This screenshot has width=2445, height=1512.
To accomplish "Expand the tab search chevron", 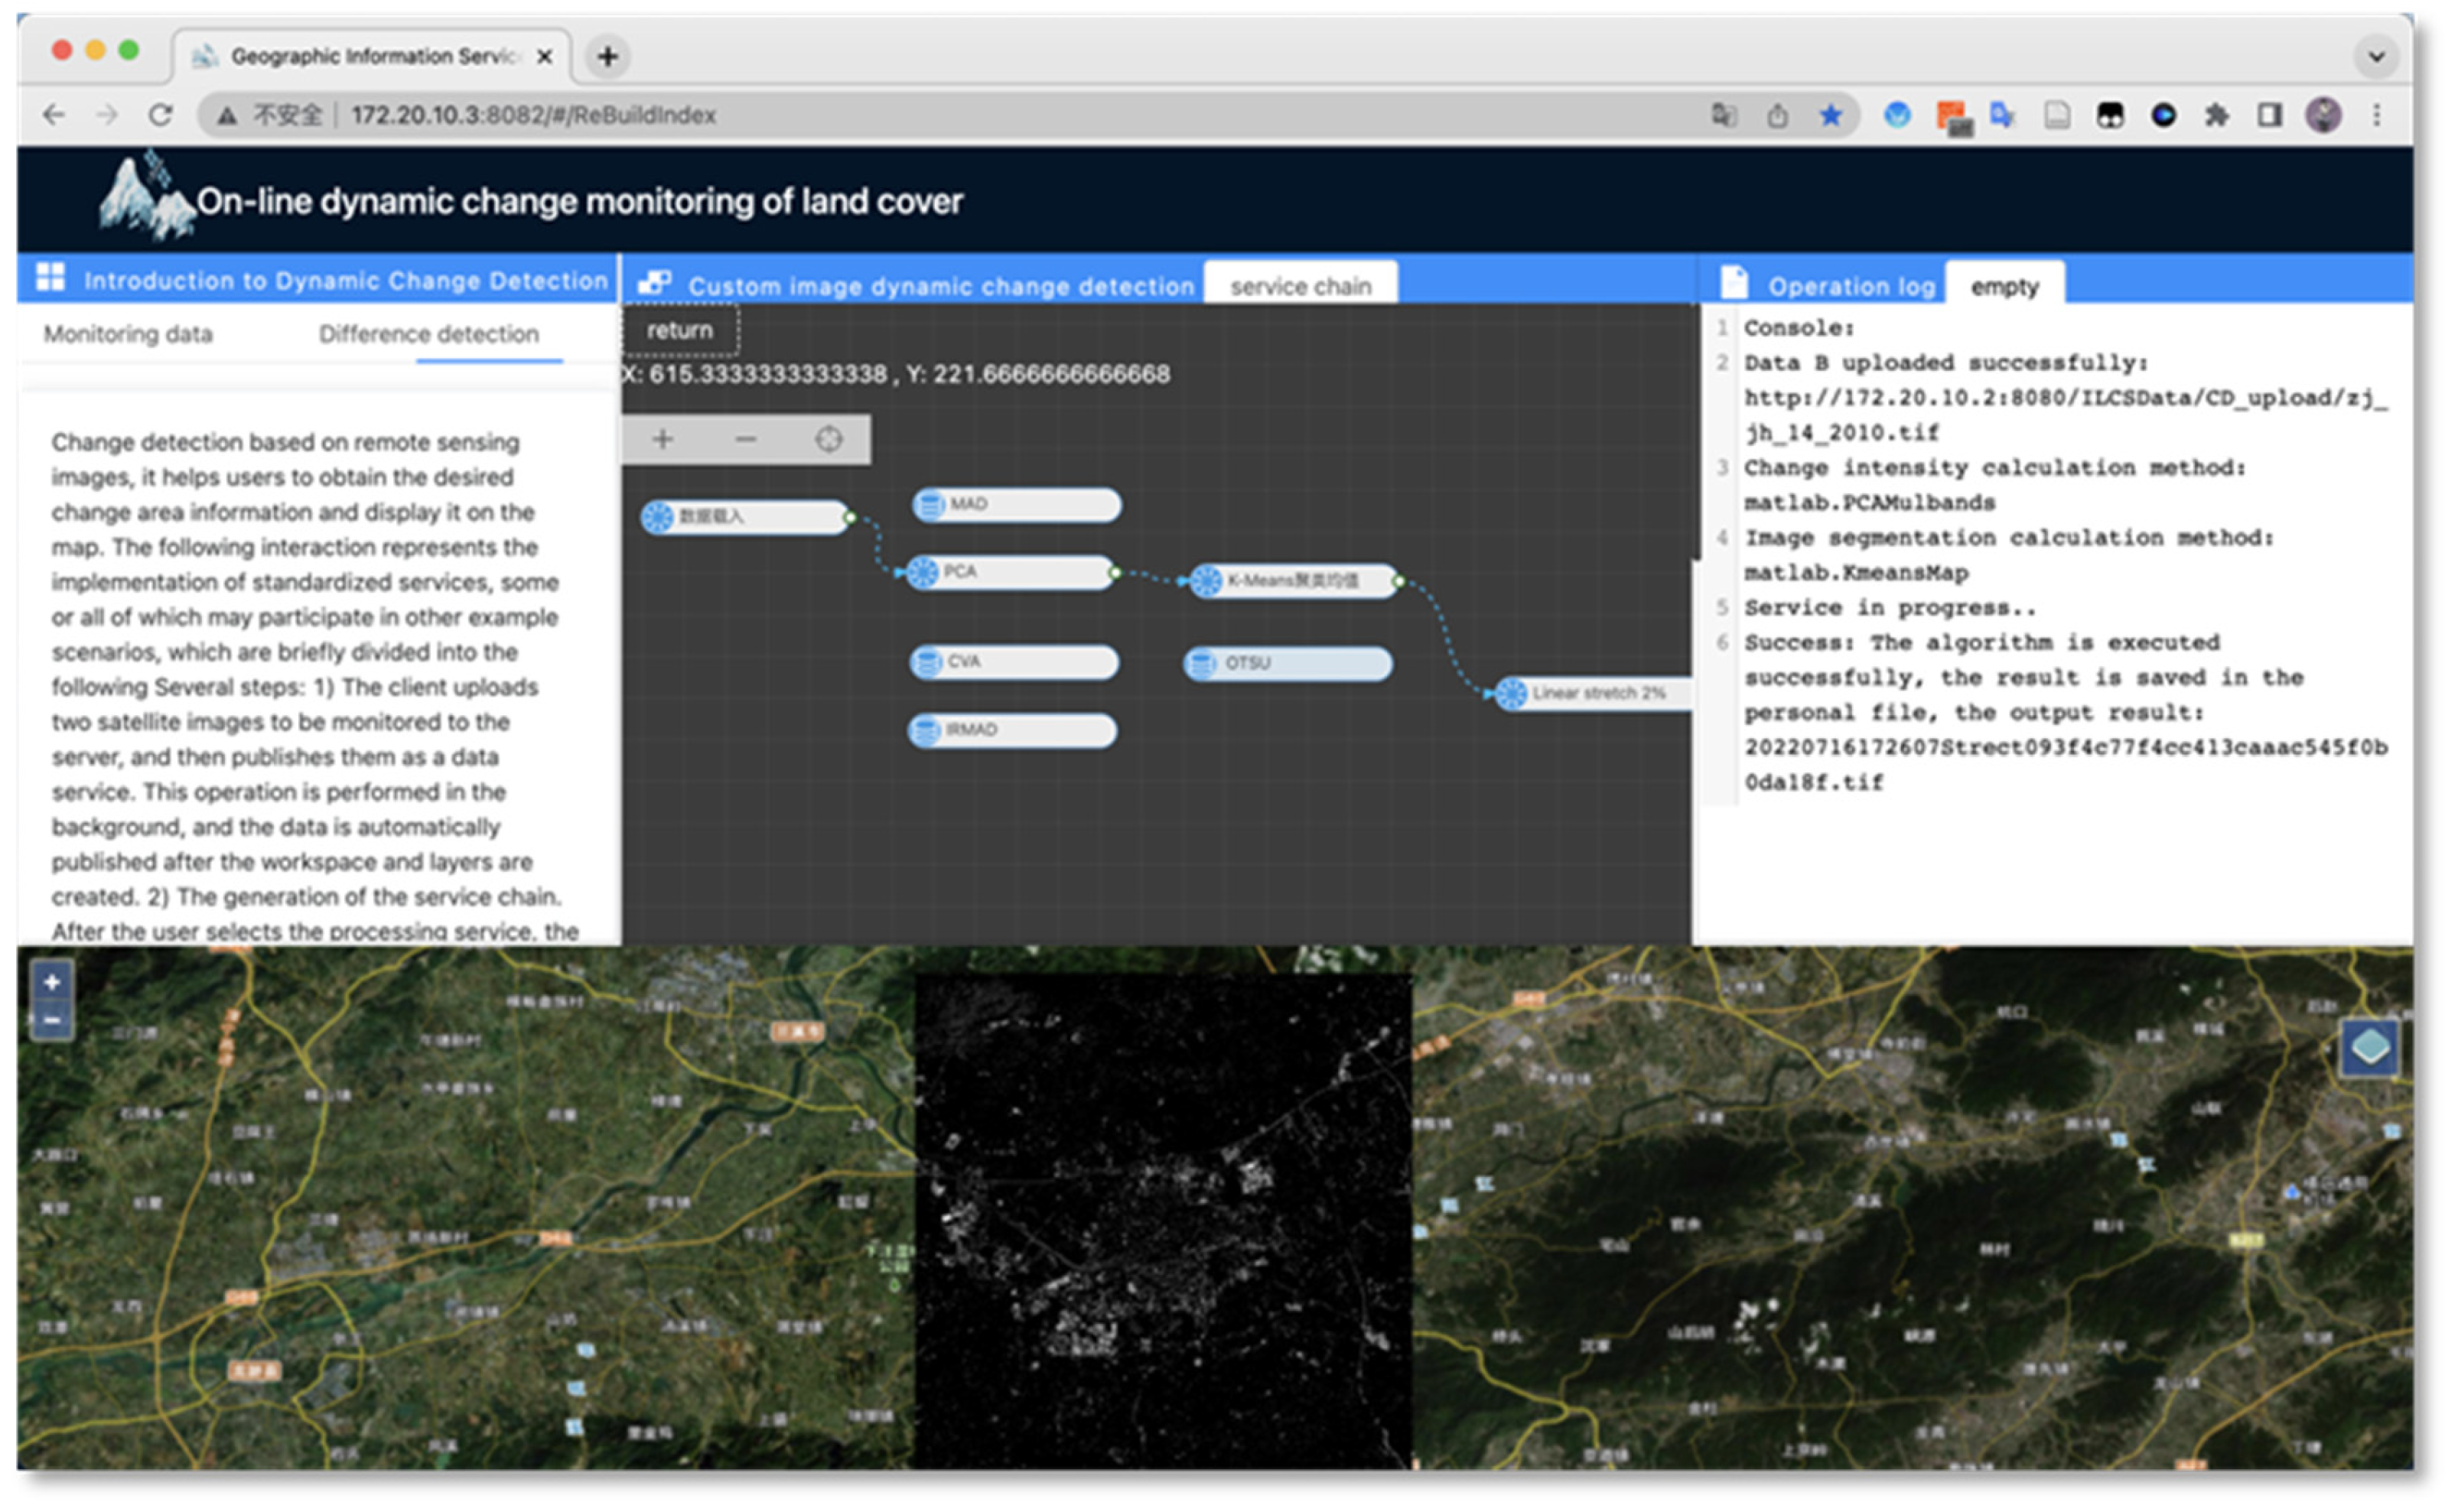I will tap(2376, 56).
